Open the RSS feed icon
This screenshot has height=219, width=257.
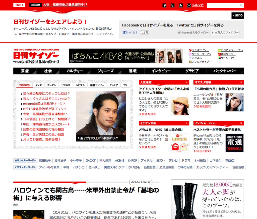point(181,6)
